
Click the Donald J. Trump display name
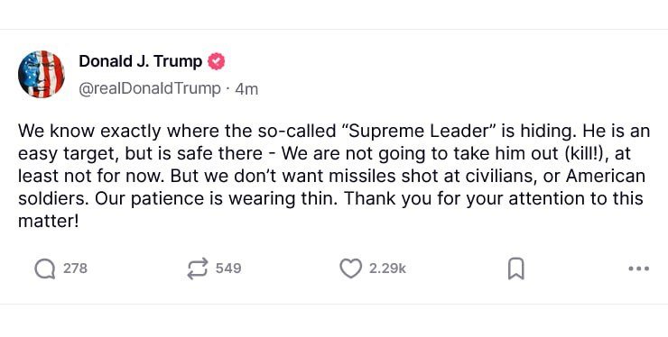[x=141, y=61]
